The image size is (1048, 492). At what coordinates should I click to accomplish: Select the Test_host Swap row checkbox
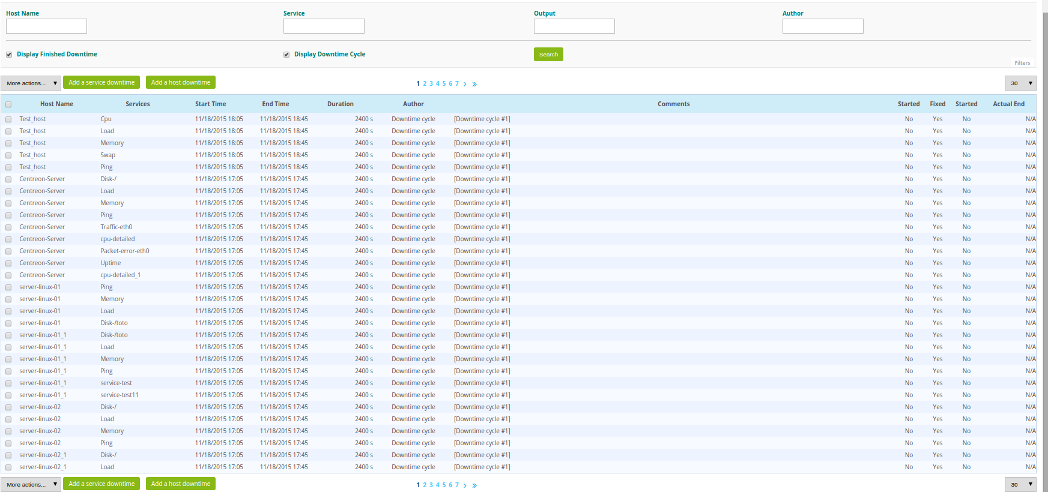point(8,155)
